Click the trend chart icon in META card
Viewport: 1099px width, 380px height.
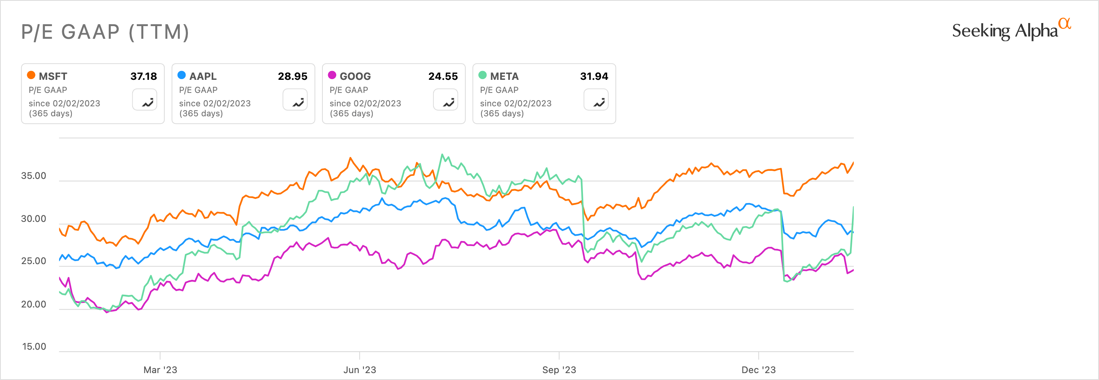[x=596, y=100]
